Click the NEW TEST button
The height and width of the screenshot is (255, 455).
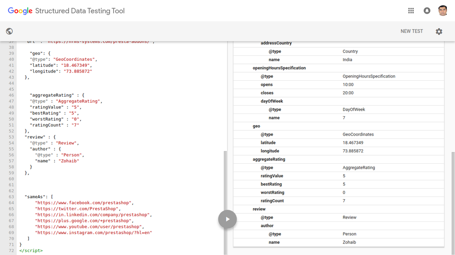coord(412,31)
